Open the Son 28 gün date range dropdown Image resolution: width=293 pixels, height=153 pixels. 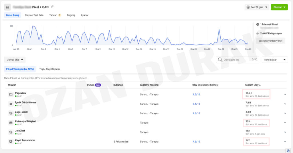click(257, 7)
